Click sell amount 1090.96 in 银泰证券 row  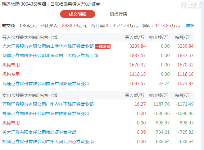coord(161,114)
